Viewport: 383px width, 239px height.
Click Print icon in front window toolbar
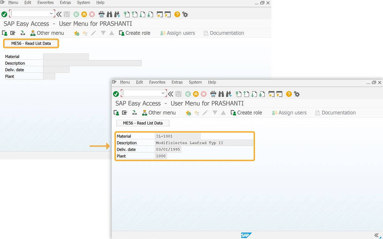click(x=213, y=94)
